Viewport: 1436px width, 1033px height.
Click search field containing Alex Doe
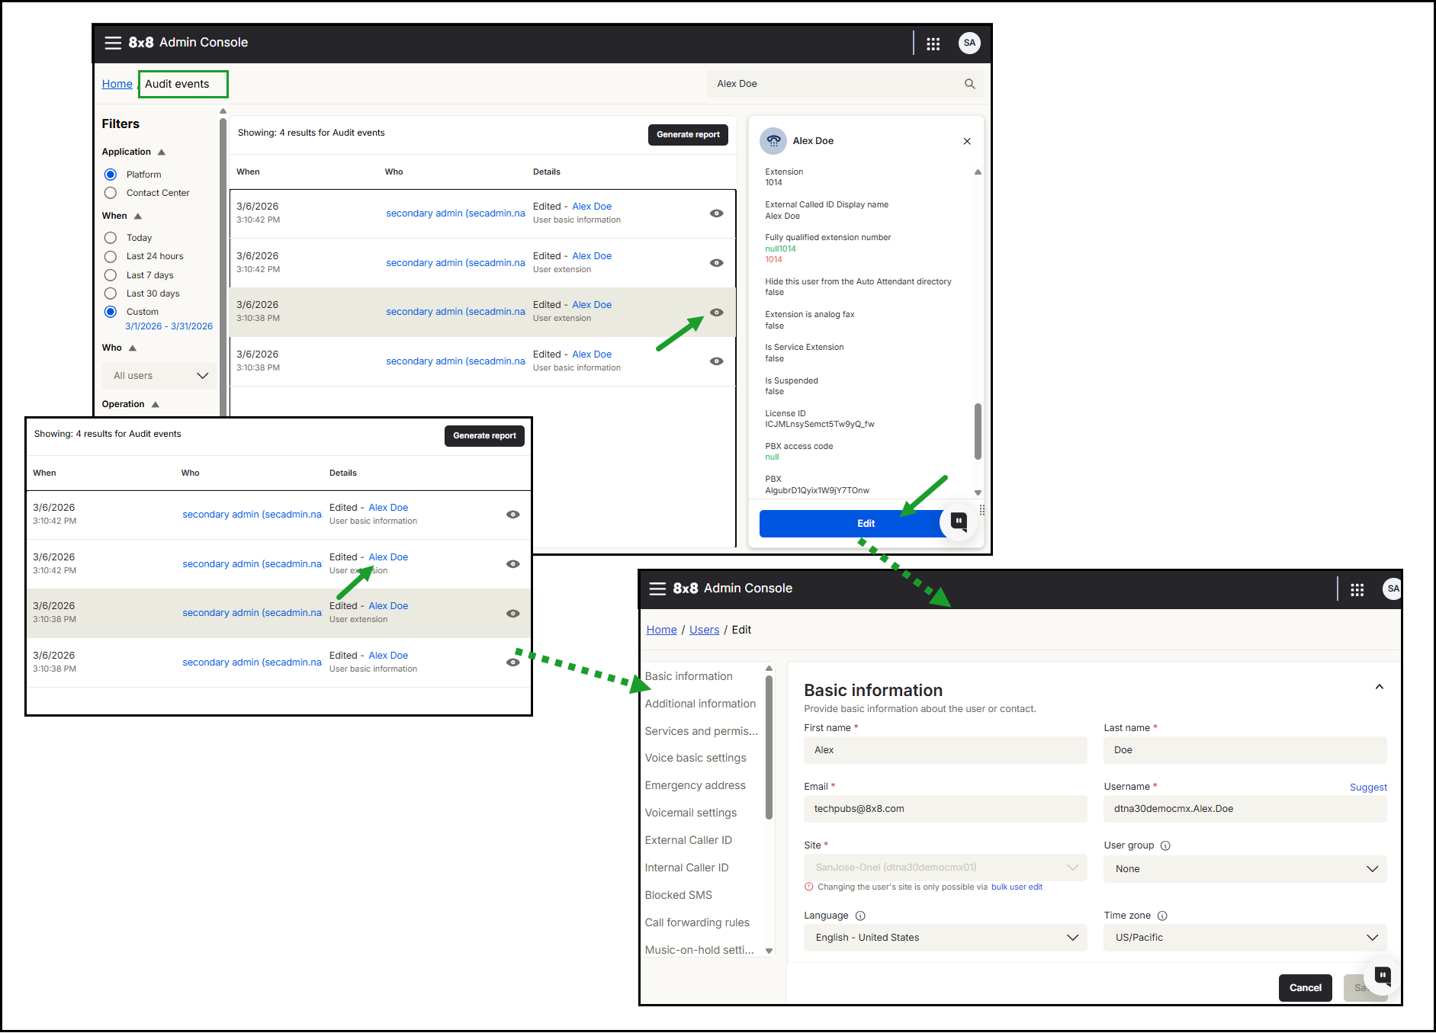pyautogui.click(x=845, y=84)
